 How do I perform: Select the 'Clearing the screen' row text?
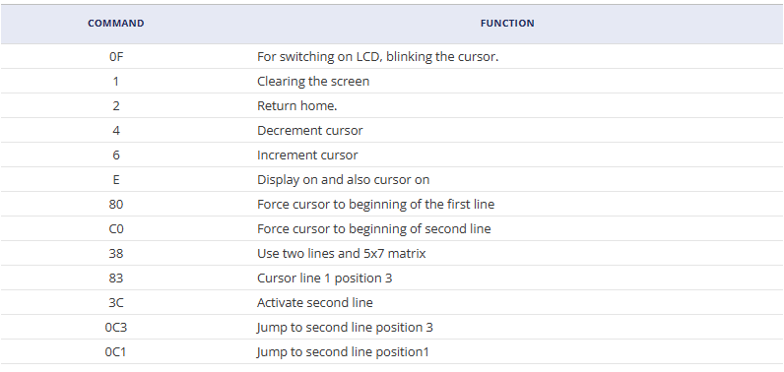pyautogui.click(x=313, y=81)
